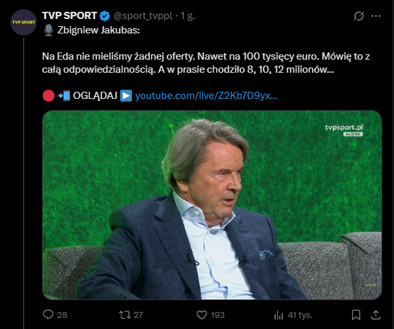Click the 27 reposts count
The width and height of the screenshot is (394, 329).
(138, 315)
